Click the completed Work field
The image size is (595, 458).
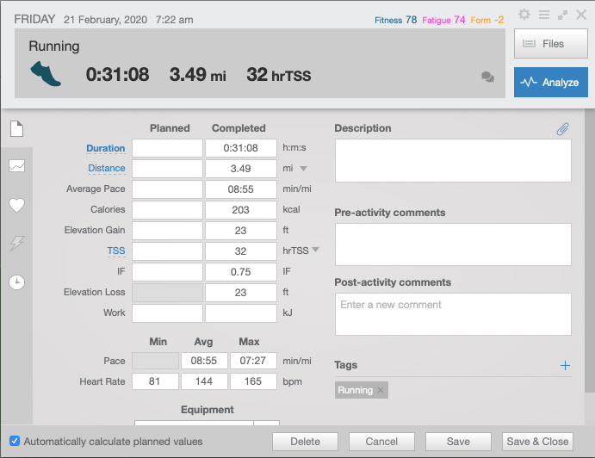click(241, 313)
